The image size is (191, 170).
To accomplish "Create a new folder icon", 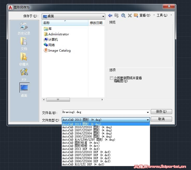I will click(x=136, y=15).
